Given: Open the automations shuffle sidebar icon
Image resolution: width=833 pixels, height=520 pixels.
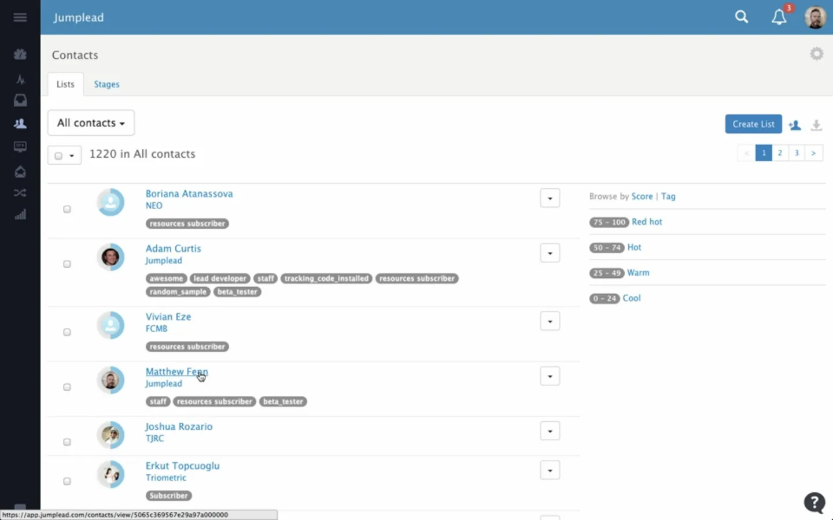Looking at the screenshot, I should pos(20,193).
